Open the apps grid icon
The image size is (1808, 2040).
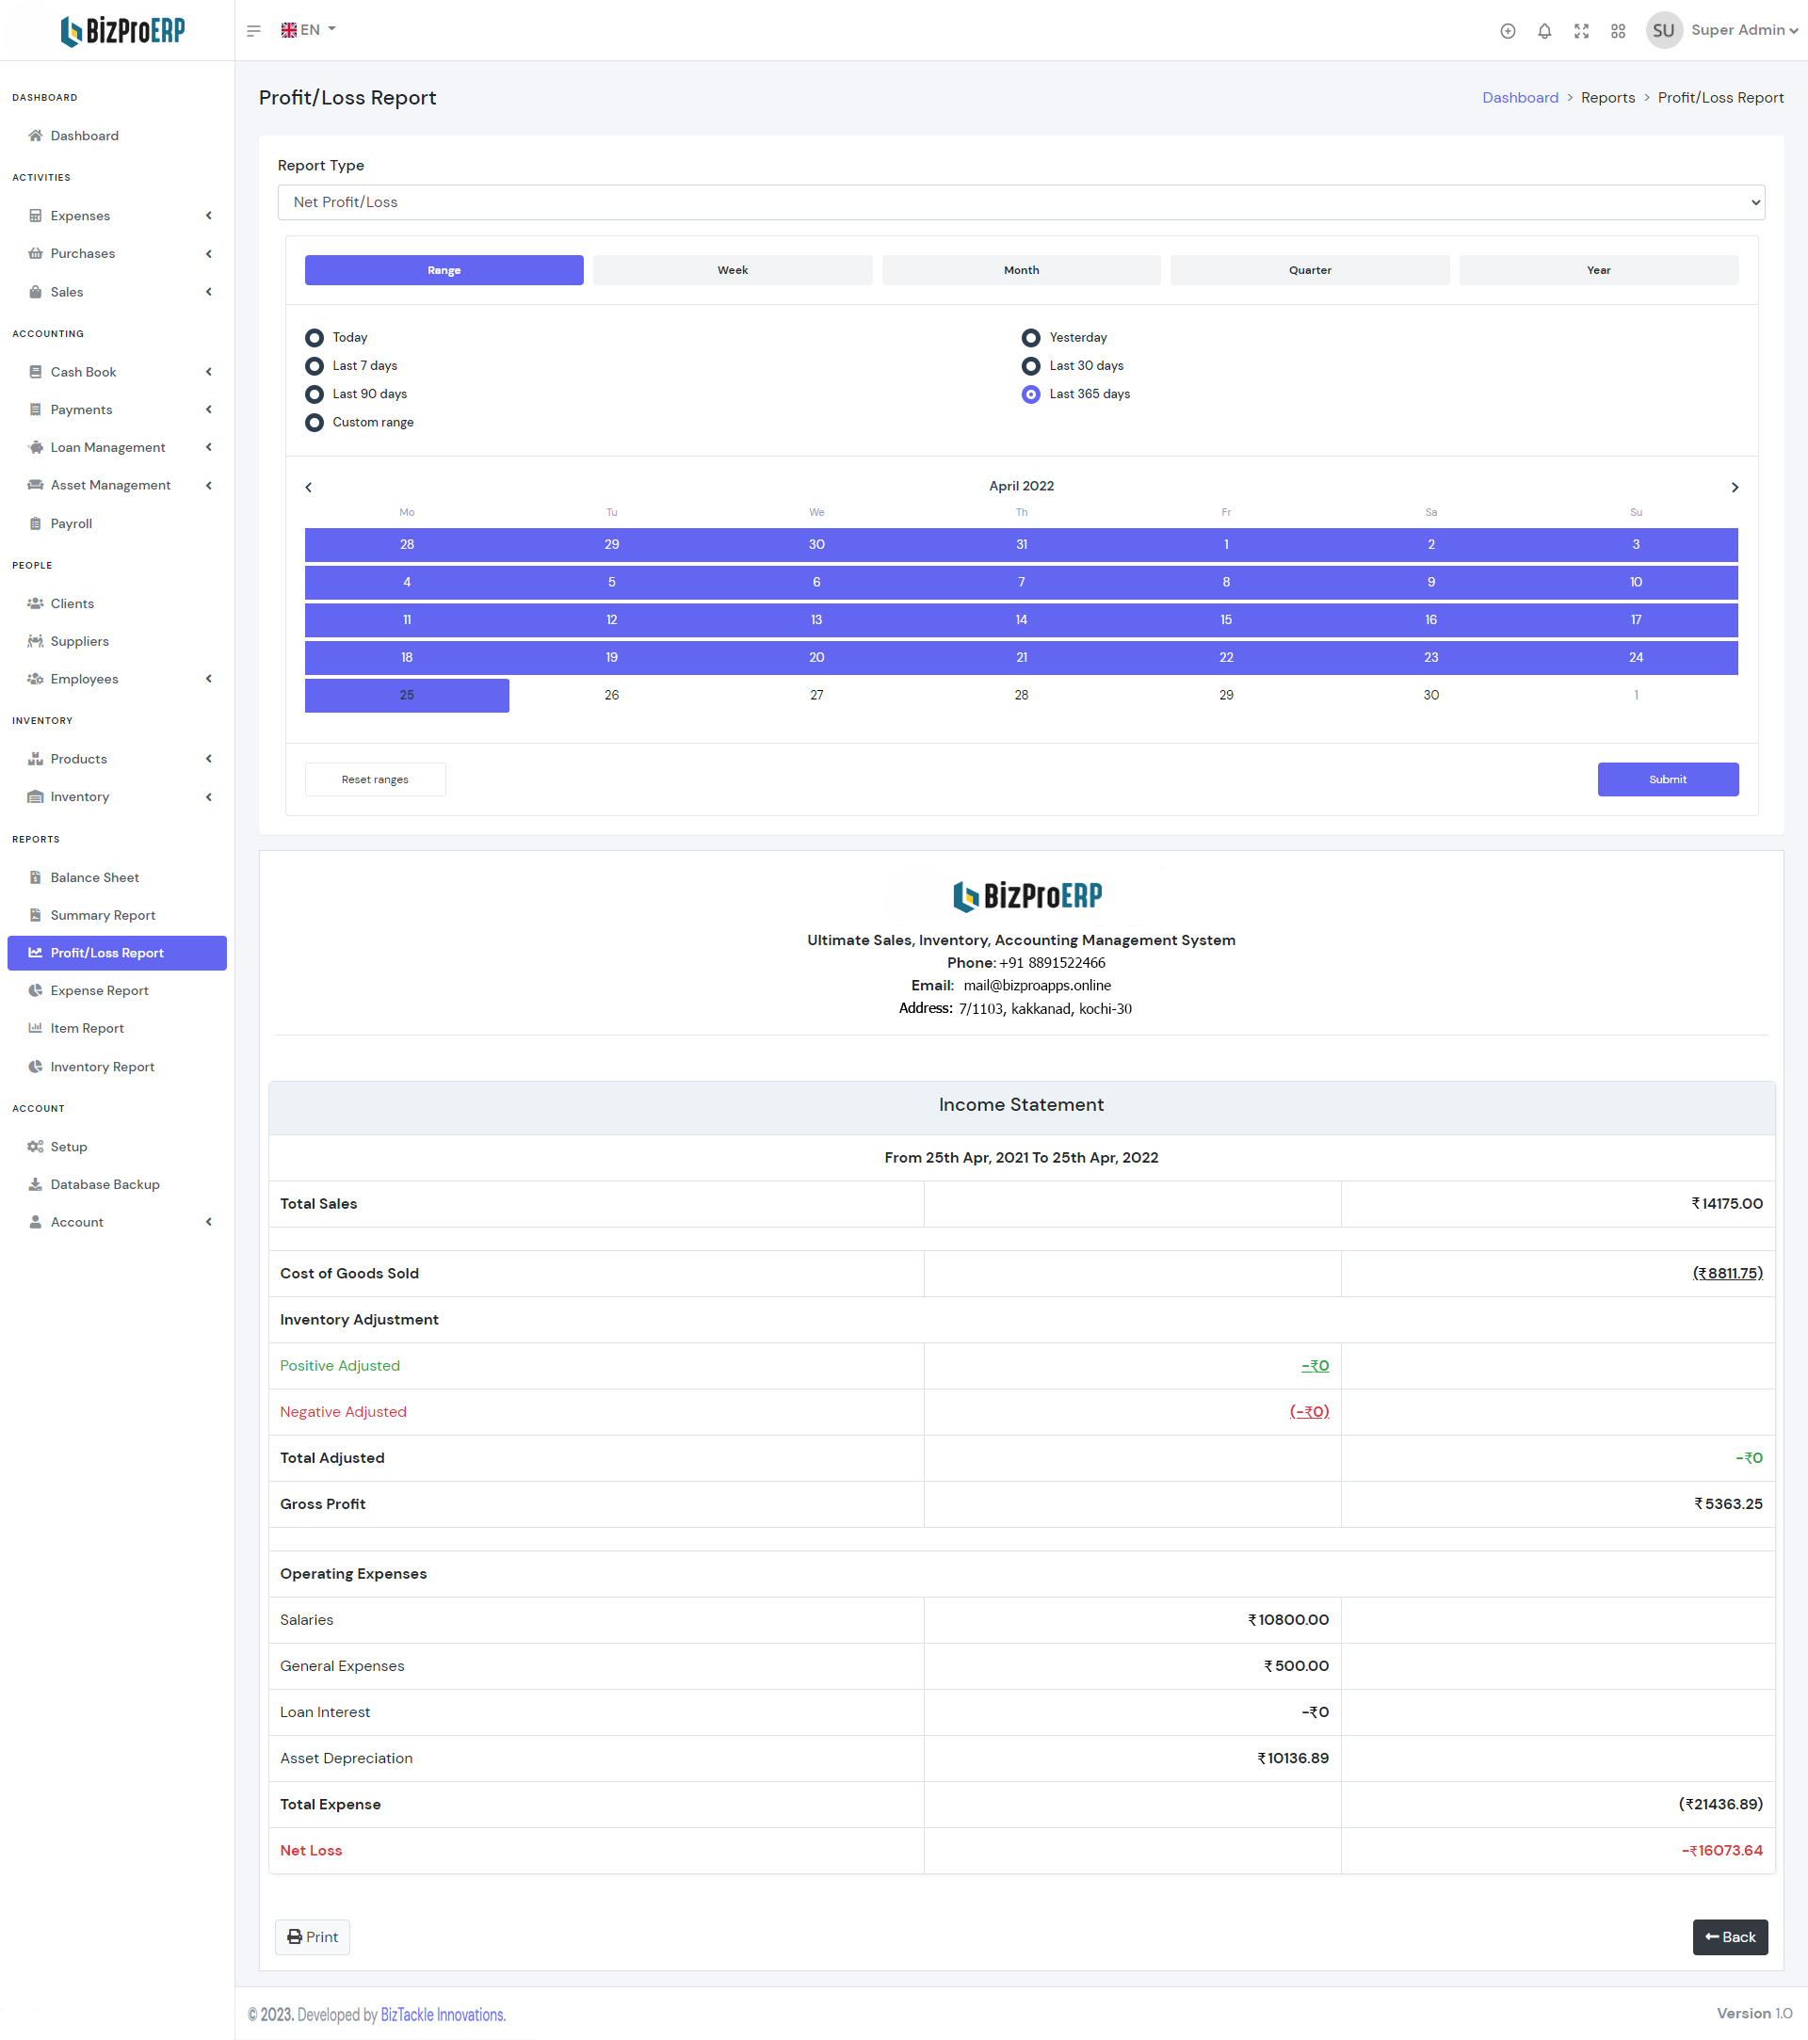pos(1619,31)
